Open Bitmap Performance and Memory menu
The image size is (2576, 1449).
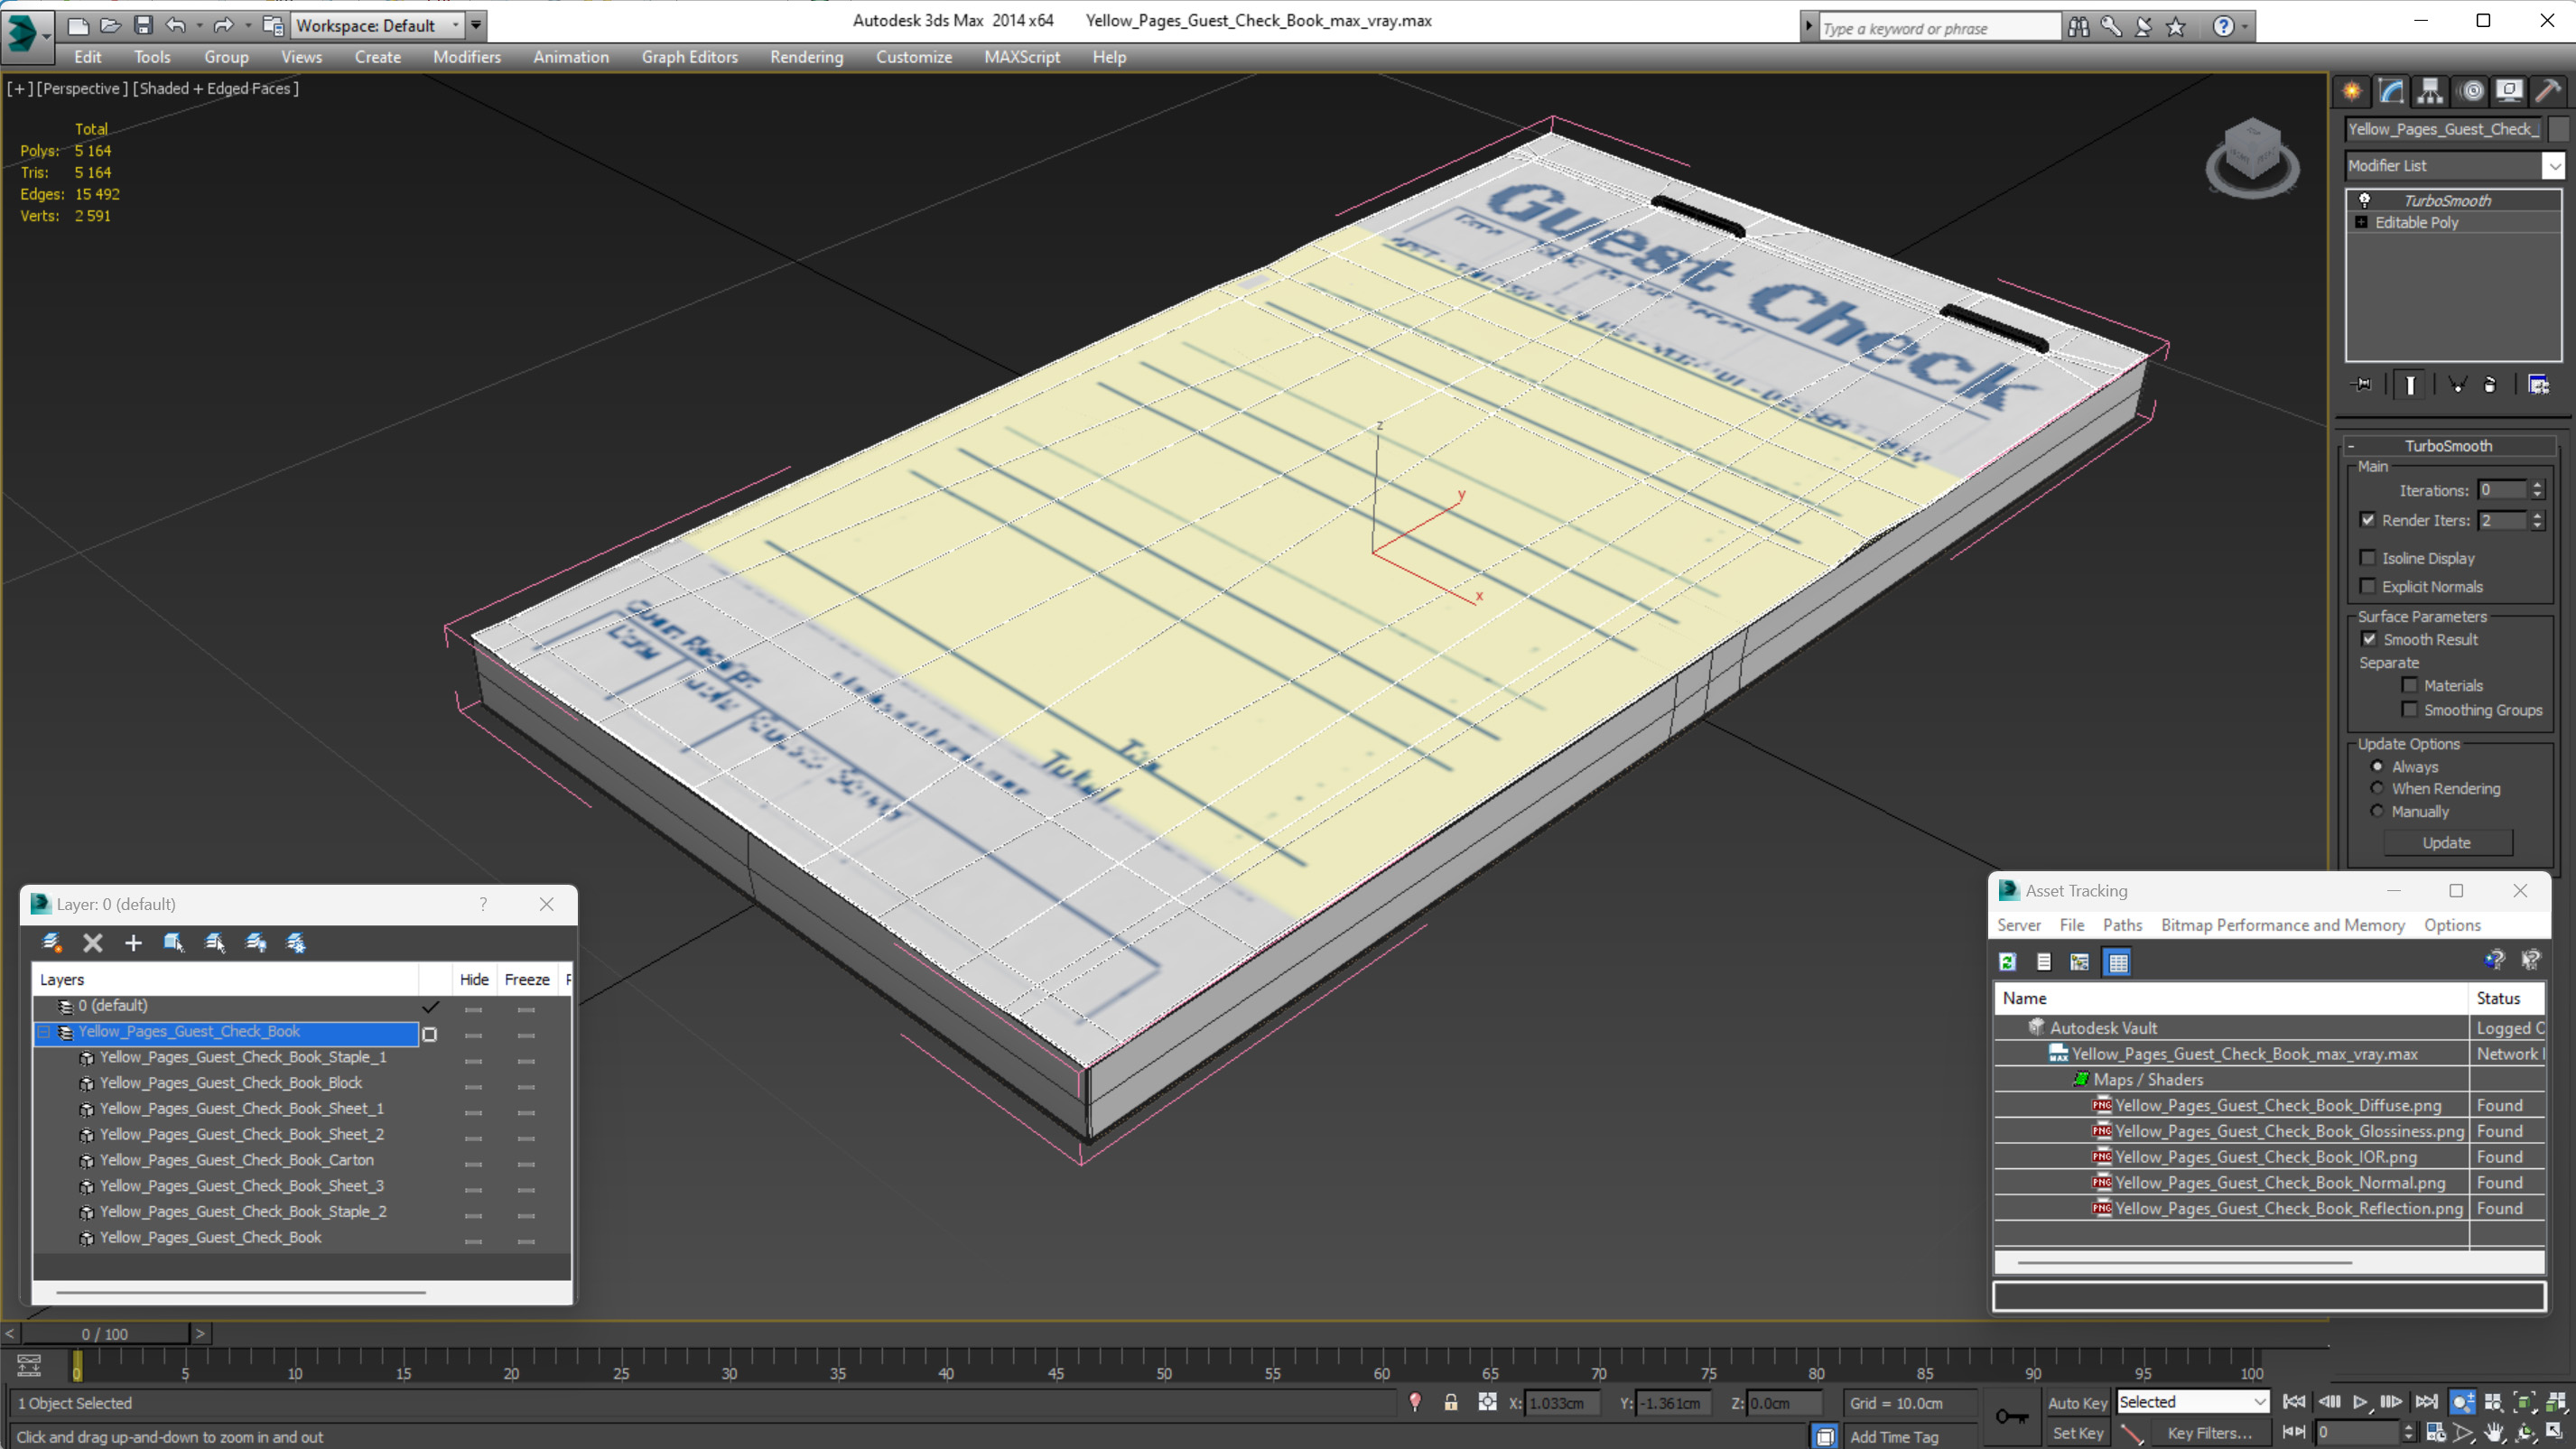(2282, 925)
